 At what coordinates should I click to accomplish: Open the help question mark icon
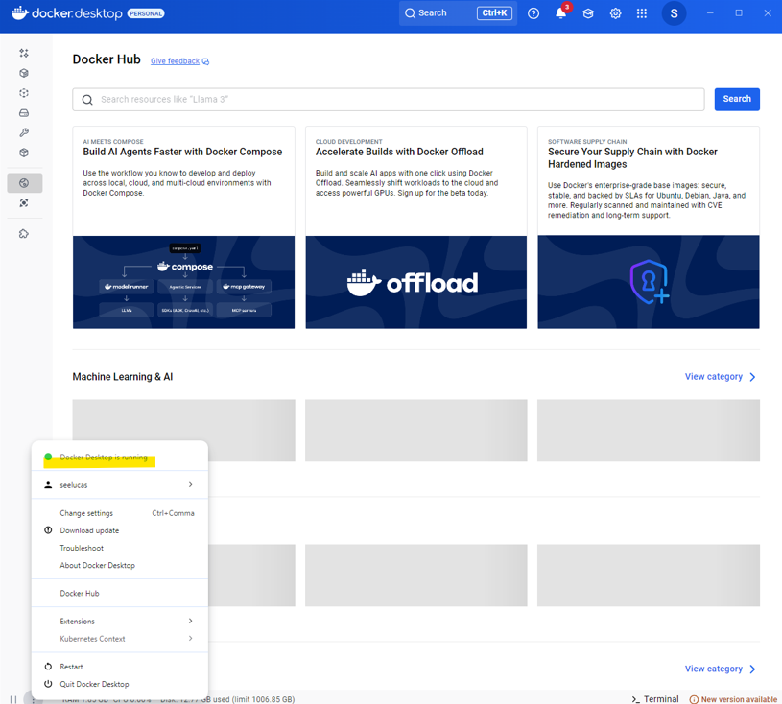click(x=533, y=12)
